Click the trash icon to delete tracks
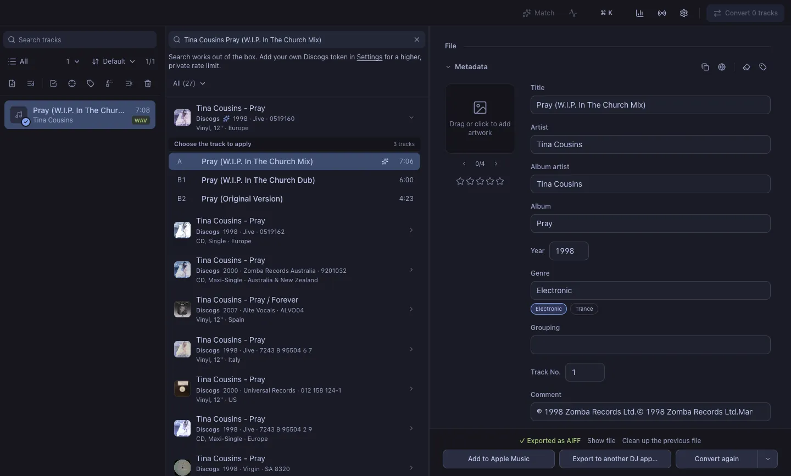Image resolution: width=791 pixels, height=476 pixels. tap(148, 83)
